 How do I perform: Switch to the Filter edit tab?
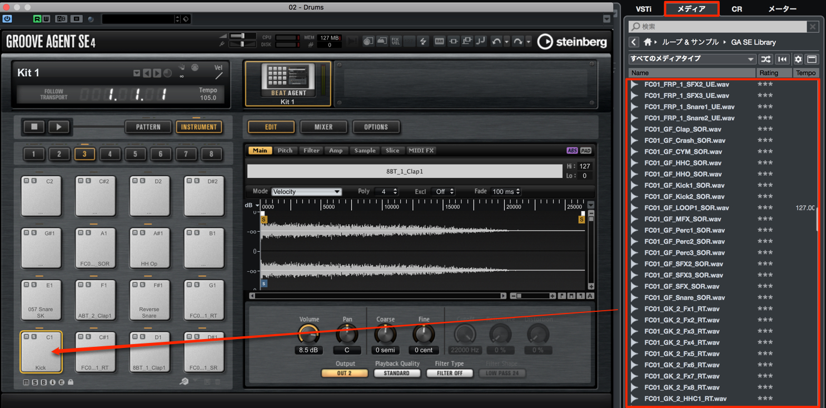311,151
